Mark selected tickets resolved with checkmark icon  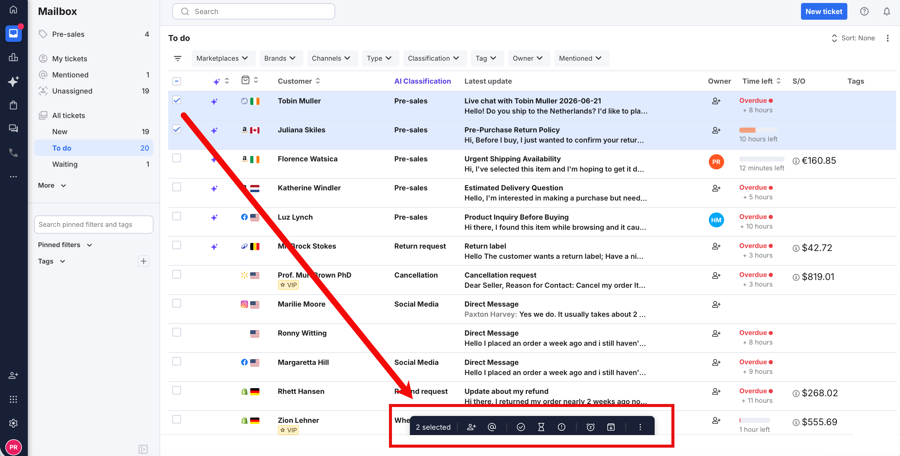click(x=521, y=427)
